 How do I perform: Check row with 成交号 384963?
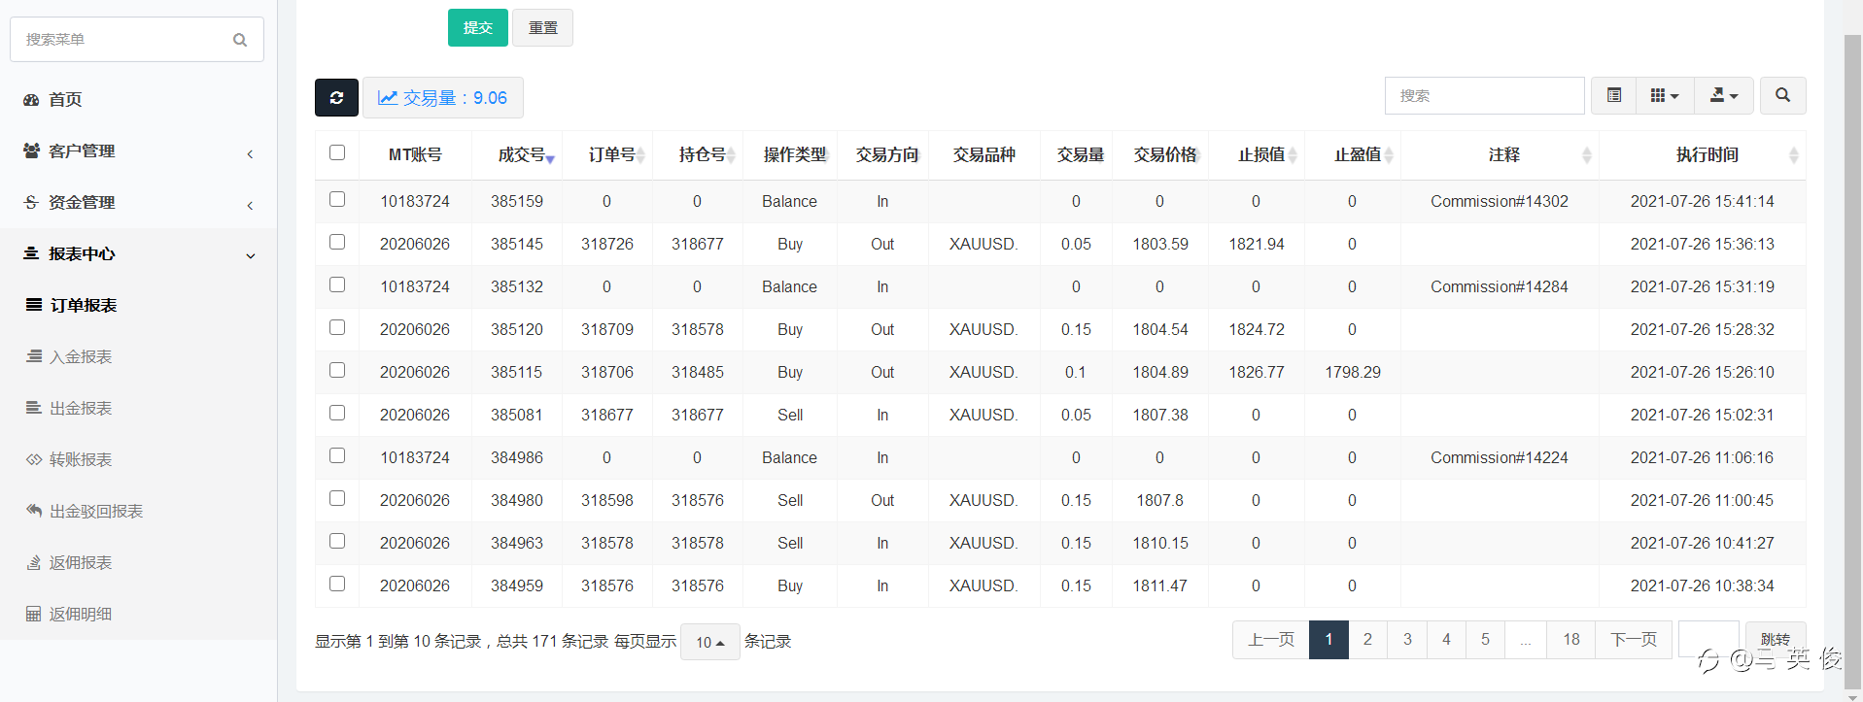click(x=337, y=541)
